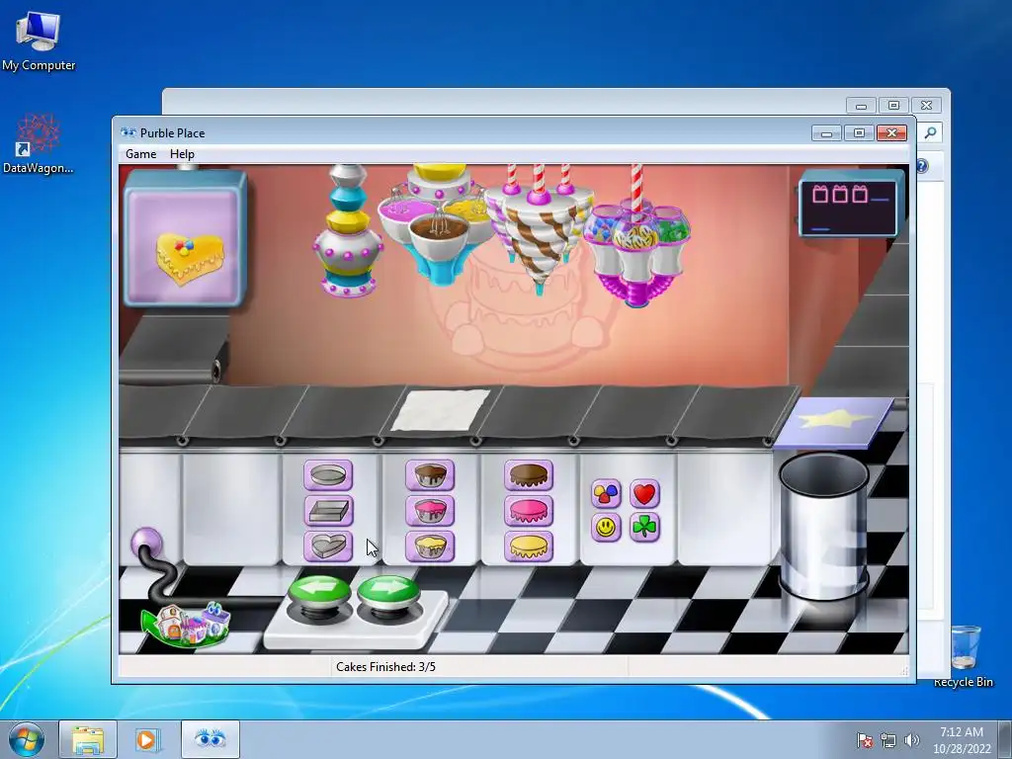
Task: Open the Recycle Bin icon
Action: pos(965,655)
